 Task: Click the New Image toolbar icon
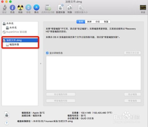(60, 7)
